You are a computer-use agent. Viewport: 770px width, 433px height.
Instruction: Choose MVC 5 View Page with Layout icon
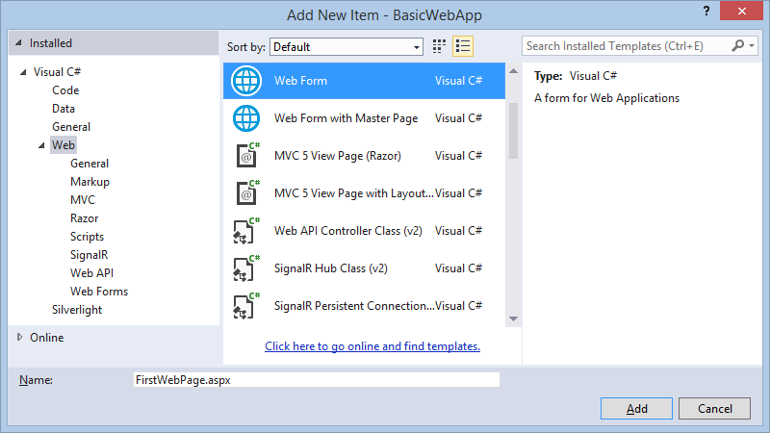(246, 193)
